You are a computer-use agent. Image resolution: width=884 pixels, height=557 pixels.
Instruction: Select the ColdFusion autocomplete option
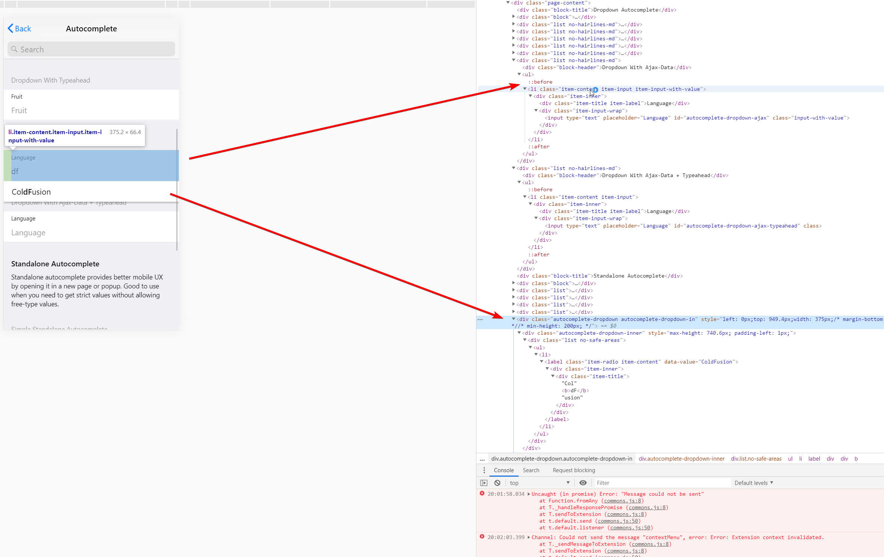click(31, 192)
